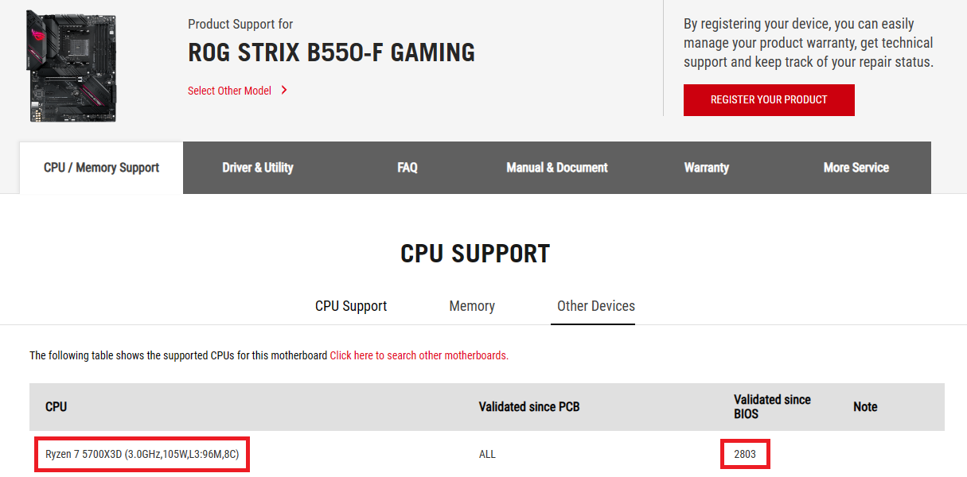Select the CPU Support sub-tab
Viewport: 967px width, 477px height.
point(351,306)
